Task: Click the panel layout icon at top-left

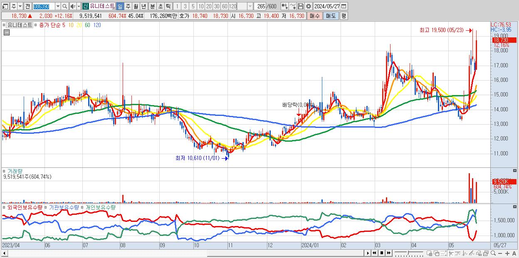Action: coord(5,6)
